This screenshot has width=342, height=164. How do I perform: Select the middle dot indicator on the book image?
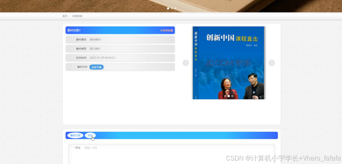(x=229, y=96)
